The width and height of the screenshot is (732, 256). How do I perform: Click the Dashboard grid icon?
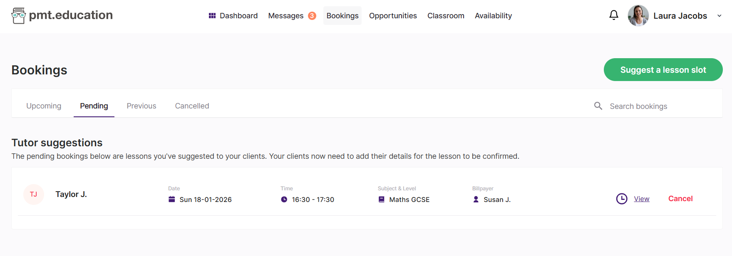tap(212, 16)
